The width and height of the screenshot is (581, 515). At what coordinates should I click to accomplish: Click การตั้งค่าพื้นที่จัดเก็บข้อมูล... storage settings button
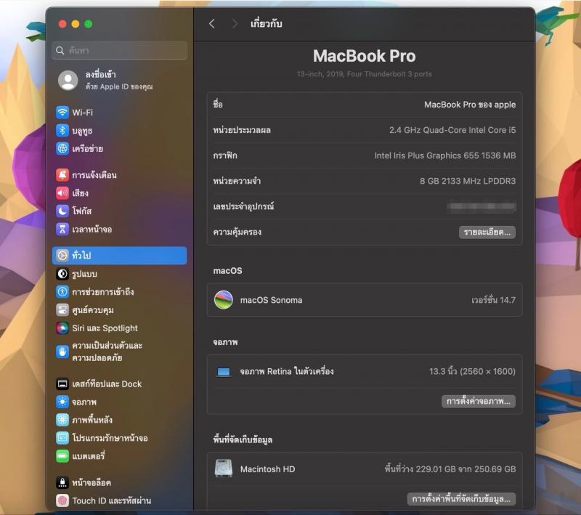click(x=461, y=499)
